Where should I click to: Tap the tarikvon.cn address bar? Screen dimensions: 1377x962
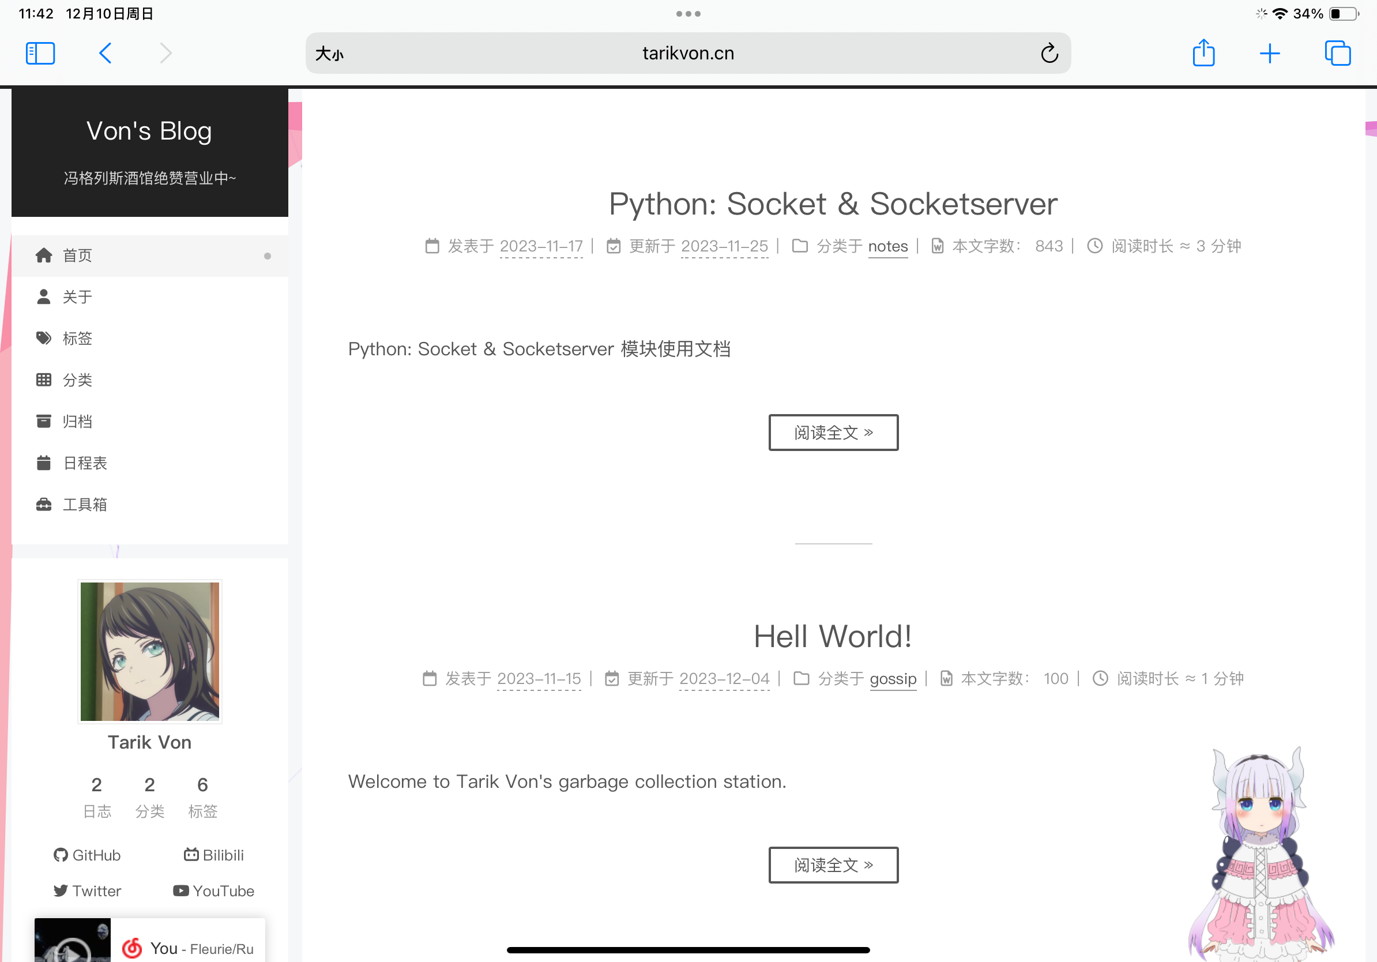pos(687,54)
